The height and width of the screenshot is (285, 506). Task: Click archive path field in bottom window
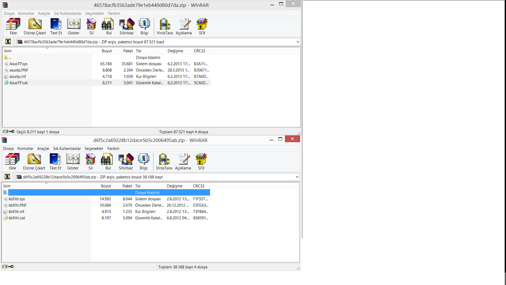157,177
